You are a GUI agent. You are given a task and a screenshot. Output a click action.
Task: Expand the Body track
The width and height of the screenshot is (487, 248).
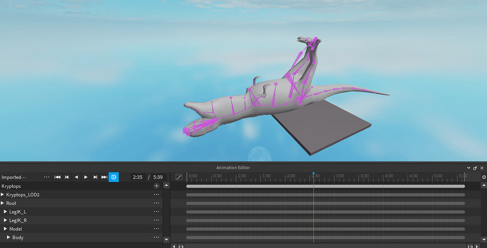coord(8,238)
